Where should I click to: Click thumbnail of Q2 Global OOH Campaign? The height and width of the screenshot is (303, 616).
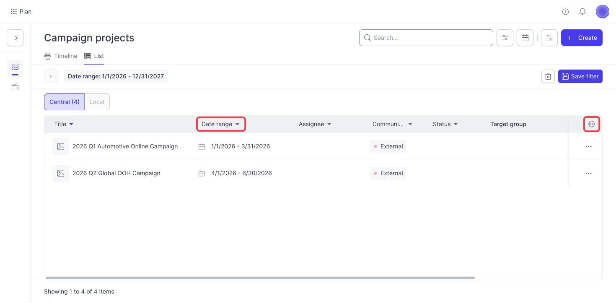tap(61, 174)
